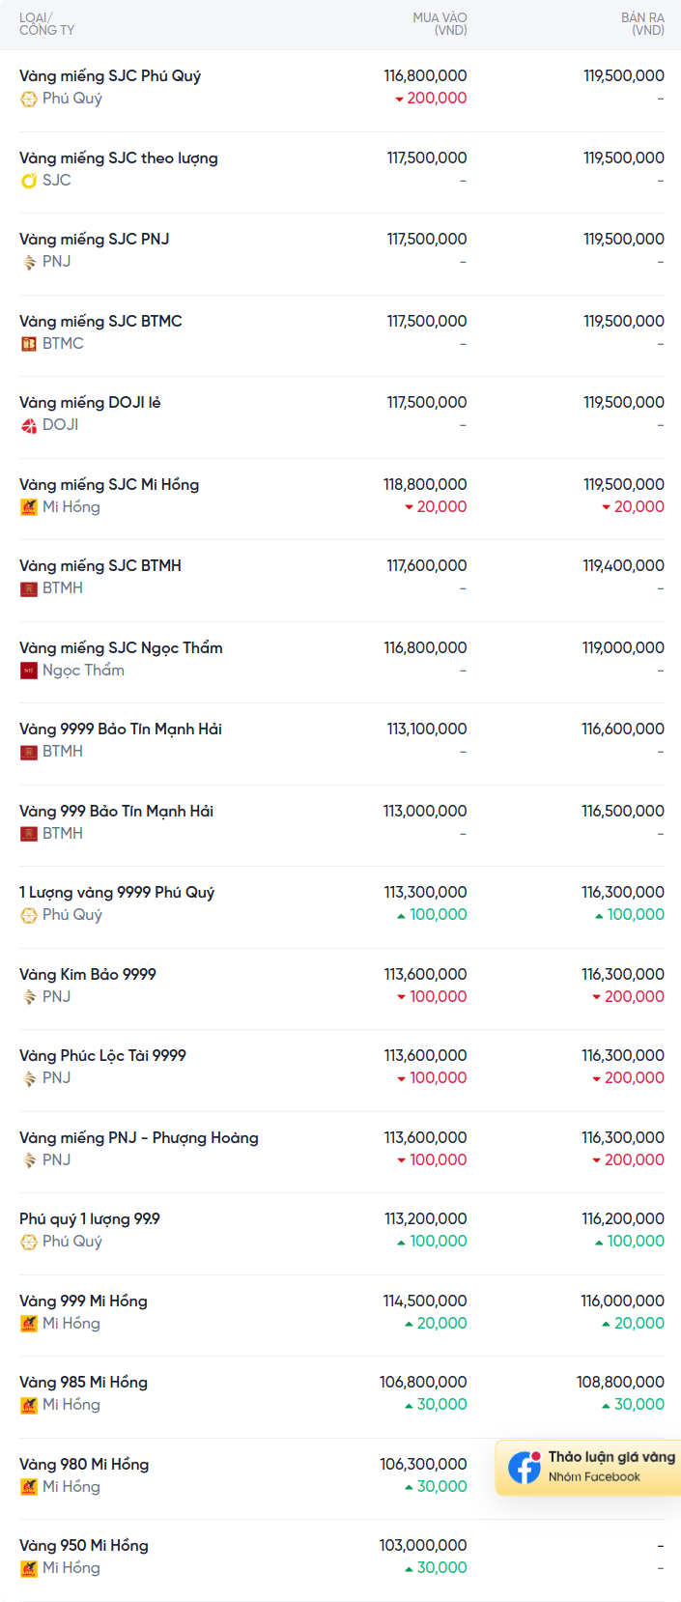Click the 1 Lượng vàng 9999 Phú Quý buy price
The width and height of the screenshot is (681, 1602).
[425, 892]
